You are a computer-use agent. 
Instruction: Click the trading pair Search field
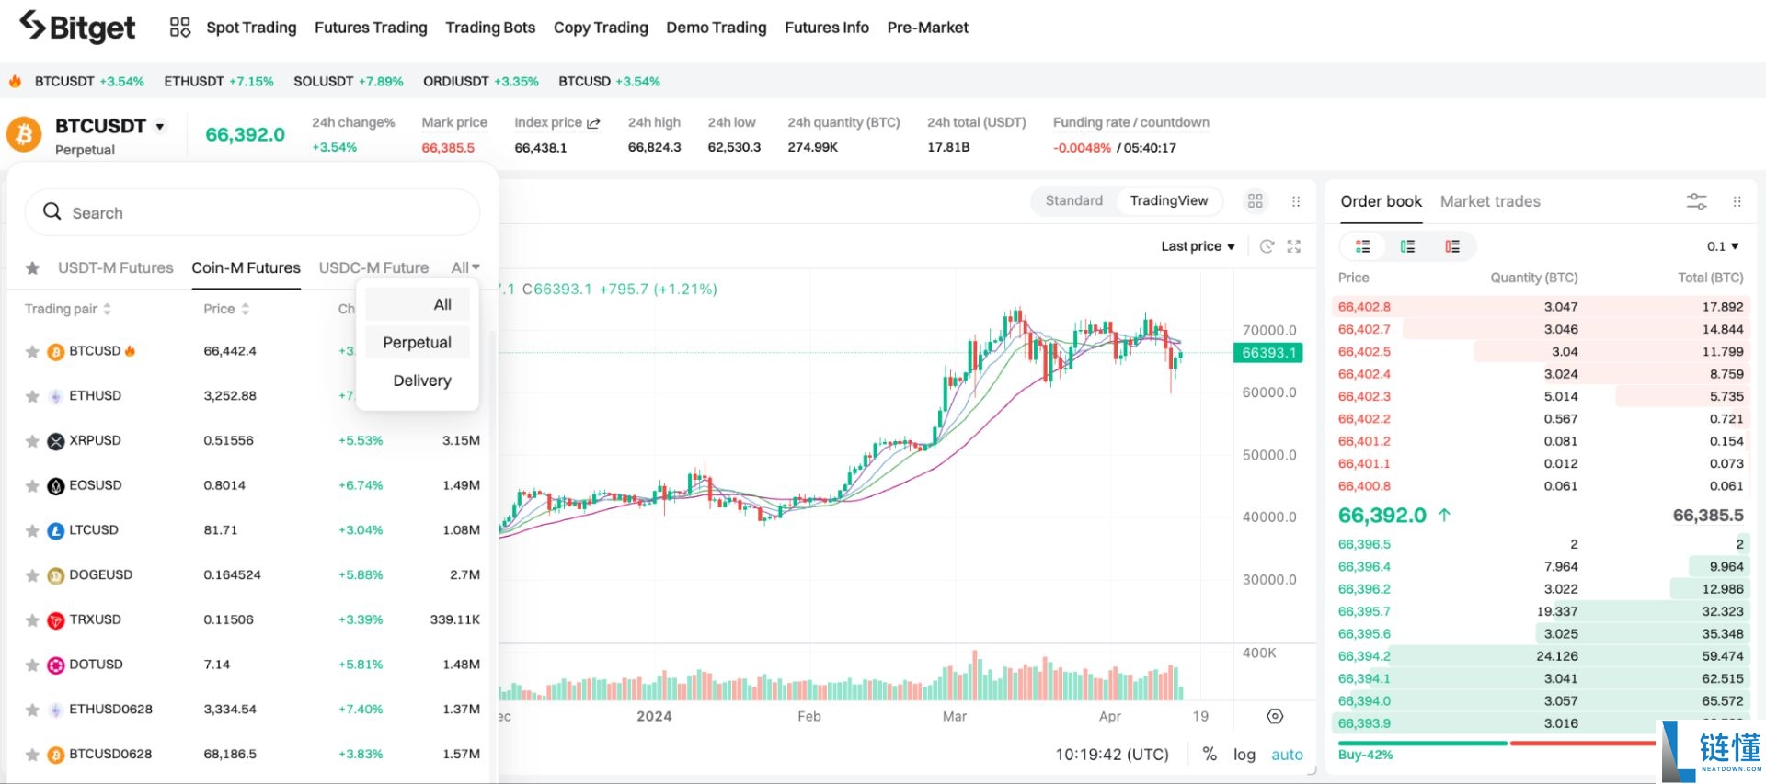click(252, 212)
